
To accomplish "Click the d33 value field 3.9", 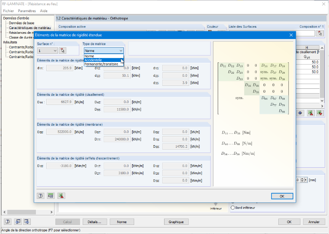I will pos(176,83).
